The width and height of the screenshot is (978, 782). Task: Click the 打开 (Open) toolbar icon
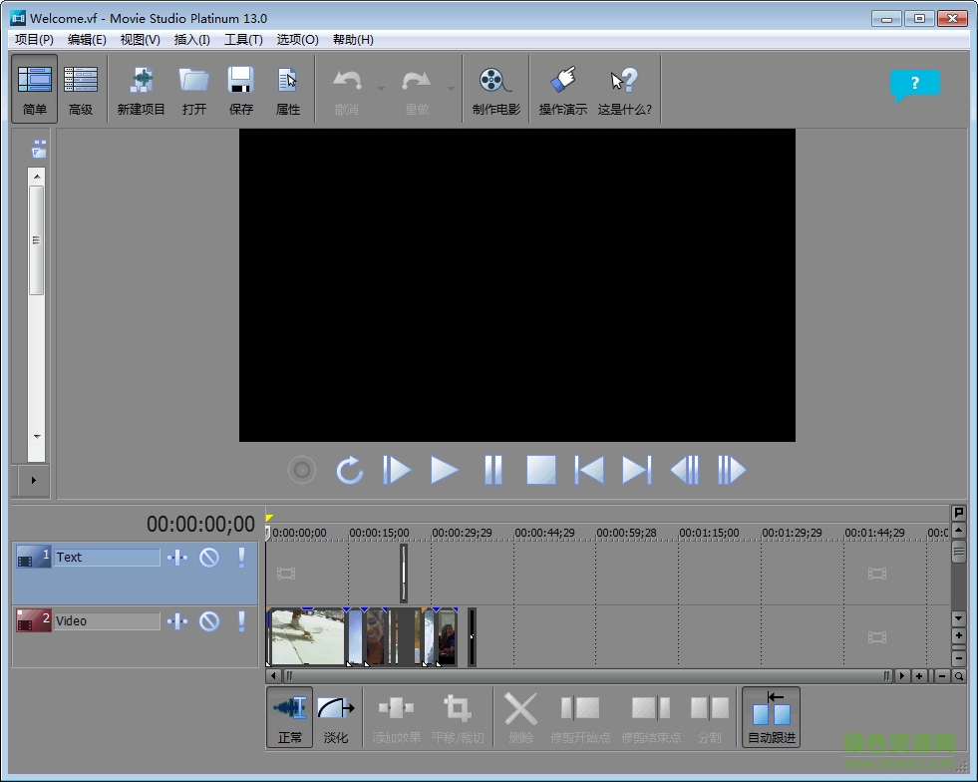point(192,88)
